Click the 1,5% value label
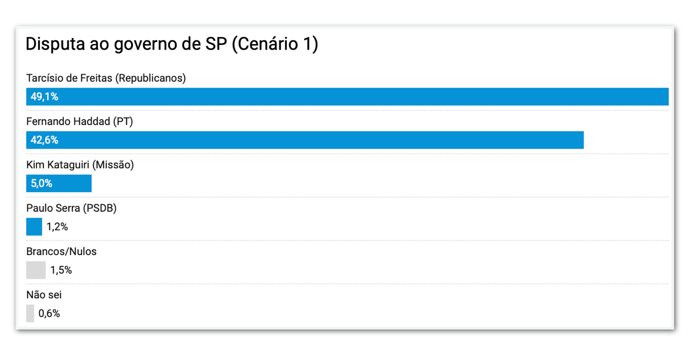 tap(61, 270)
